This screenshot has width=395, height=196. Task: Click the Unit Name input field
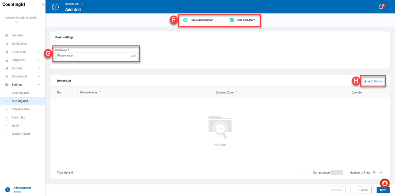tap(93, 55)
